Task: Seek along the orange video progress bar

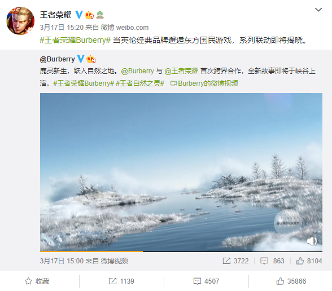Action: tap(181, 252)
